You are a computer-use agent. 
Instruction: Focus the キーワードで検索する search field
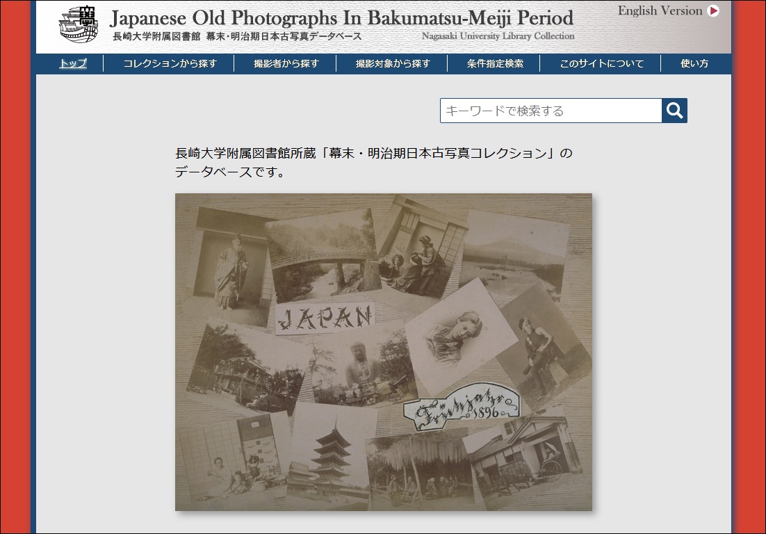pyautogui.click(x=551, y=111)
